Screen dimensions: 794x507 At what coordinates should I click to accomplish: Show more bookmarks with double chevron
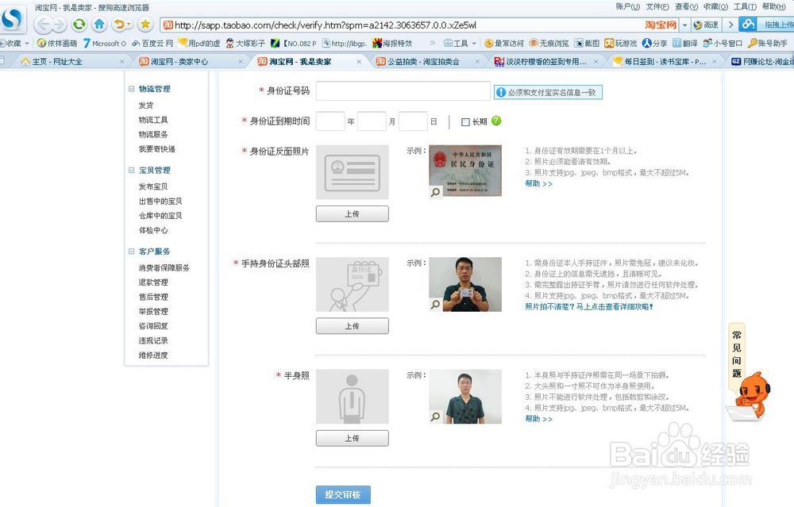point(432,43)
